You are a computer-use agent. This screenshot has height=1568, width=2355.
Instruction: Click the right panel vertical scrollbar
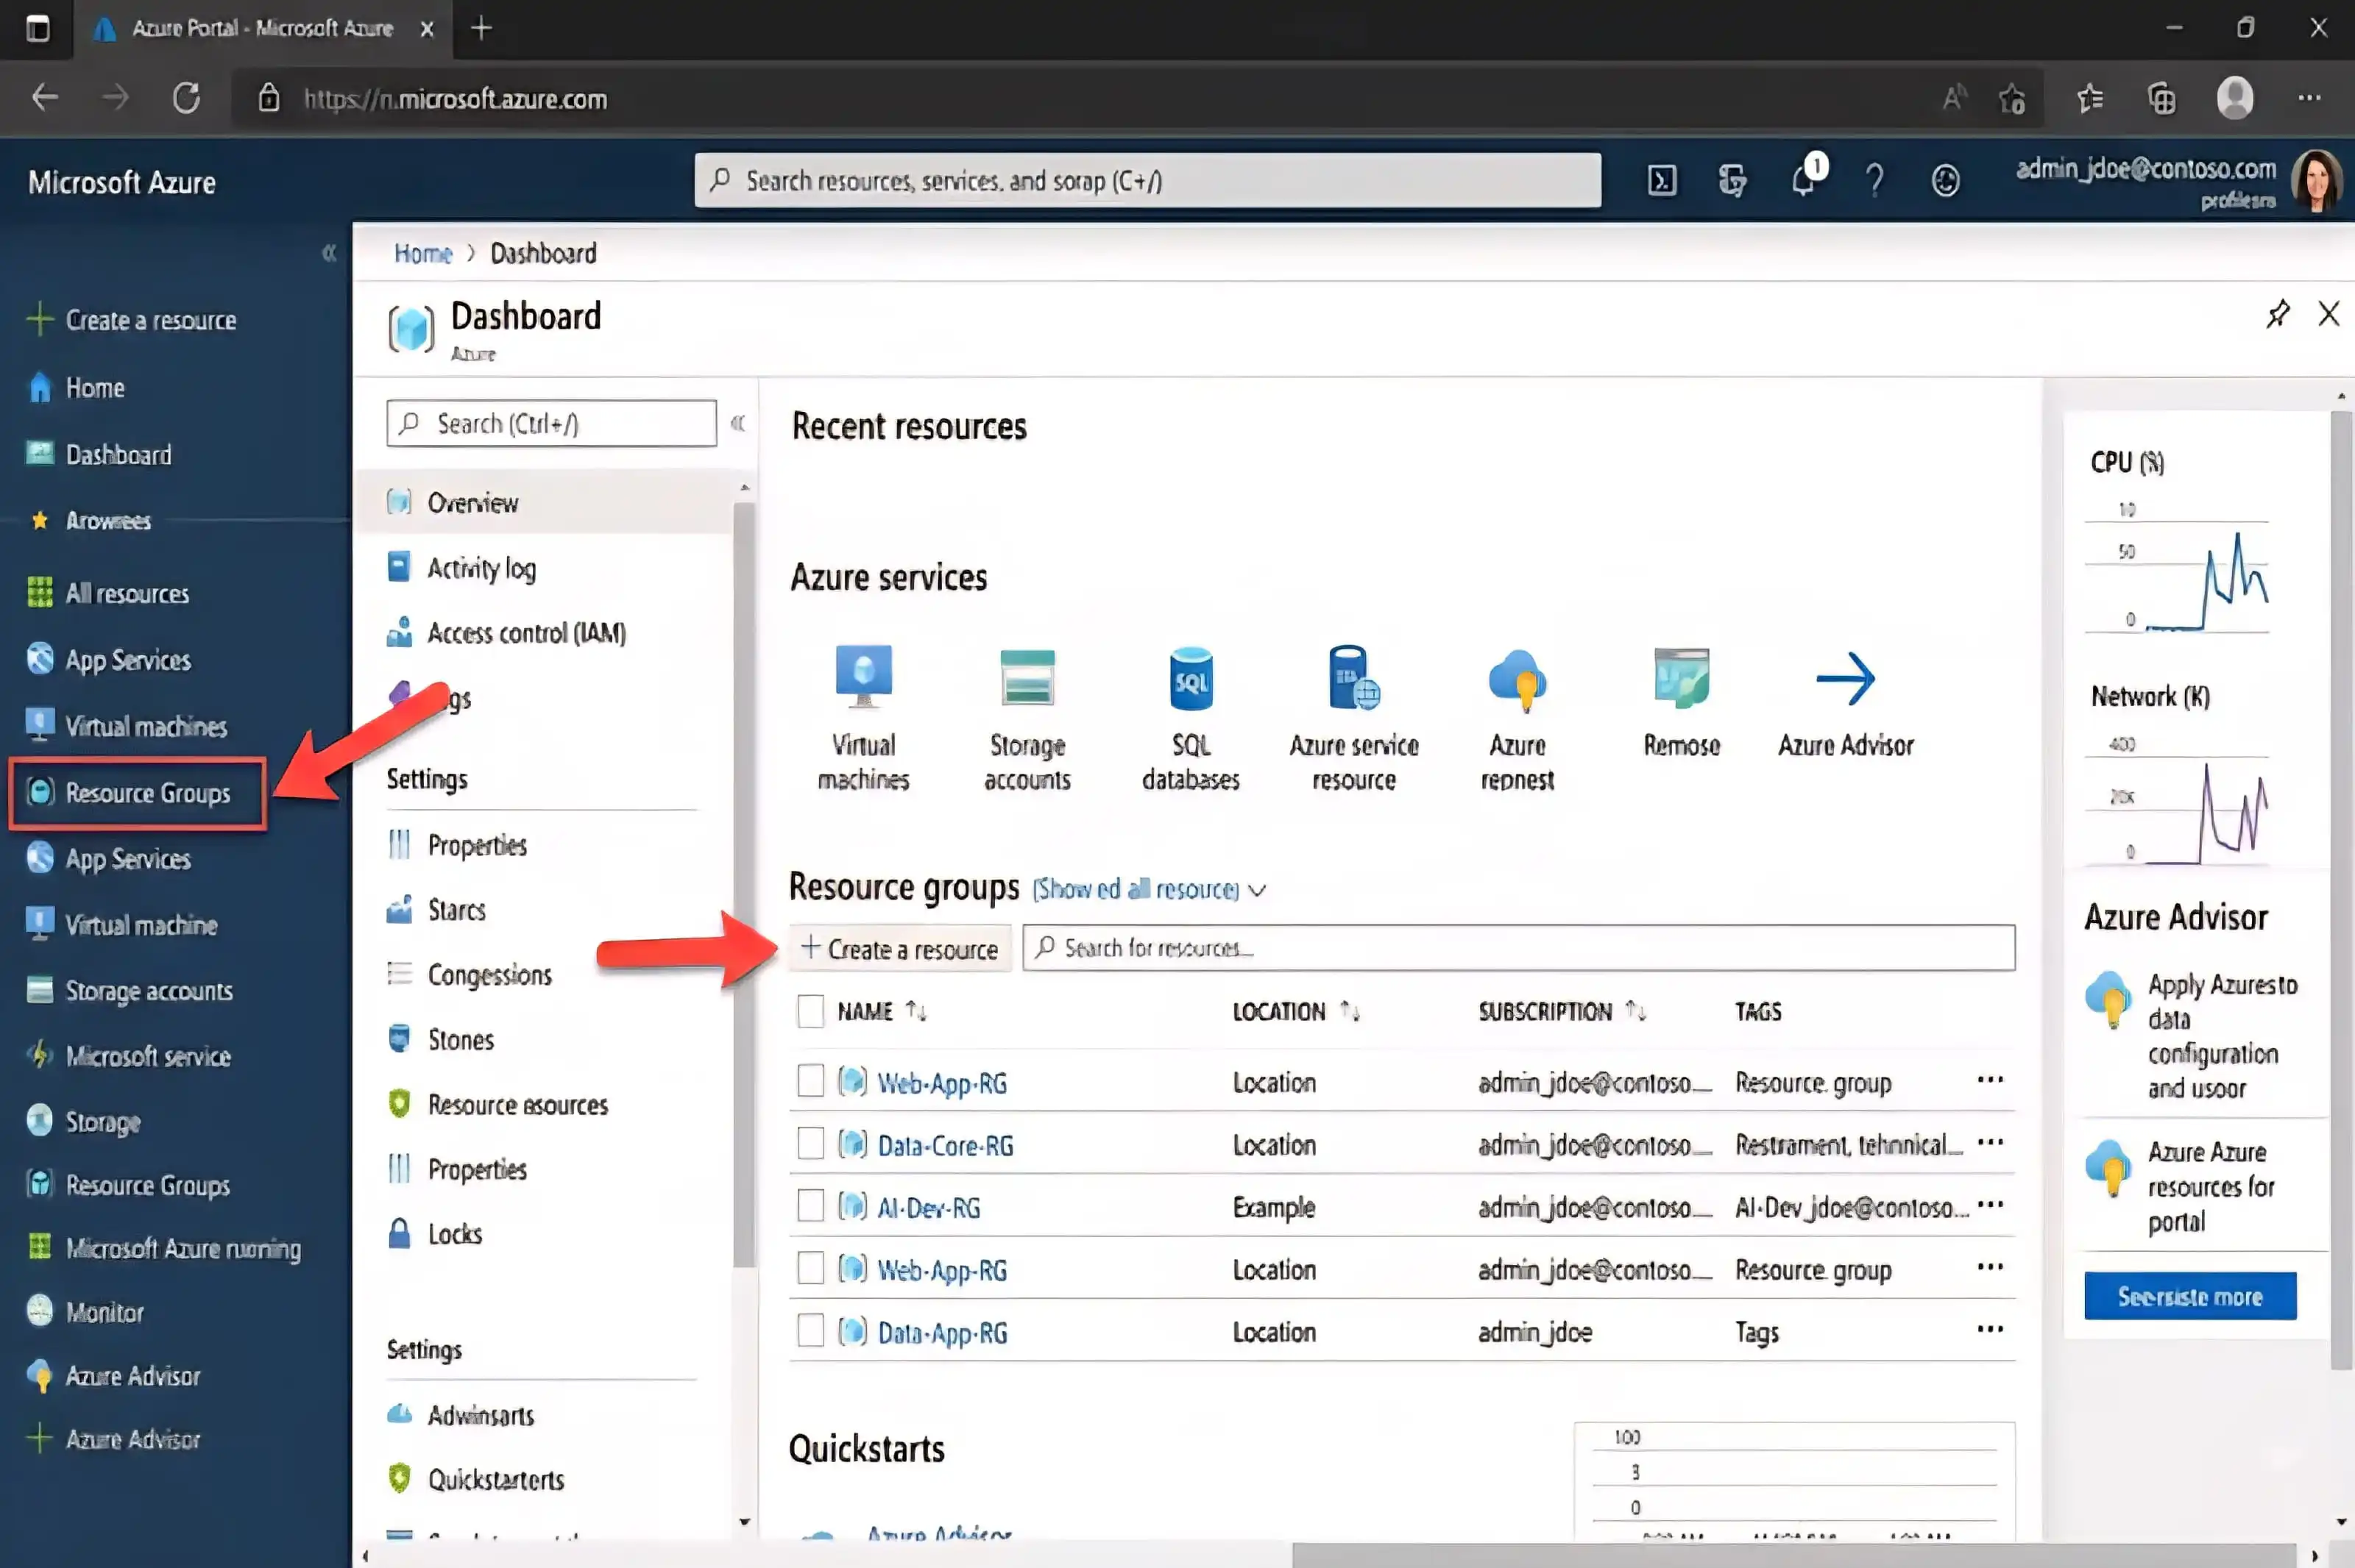(x=2341, y=890)
